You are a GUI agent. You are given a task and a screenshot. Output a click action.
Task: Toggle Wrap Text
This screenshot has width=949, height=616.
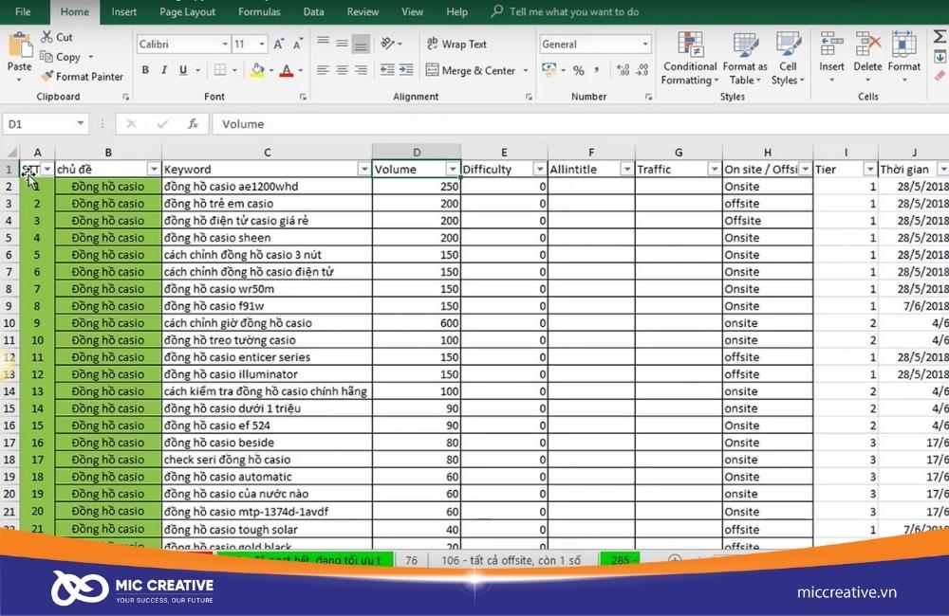point(456,44)
